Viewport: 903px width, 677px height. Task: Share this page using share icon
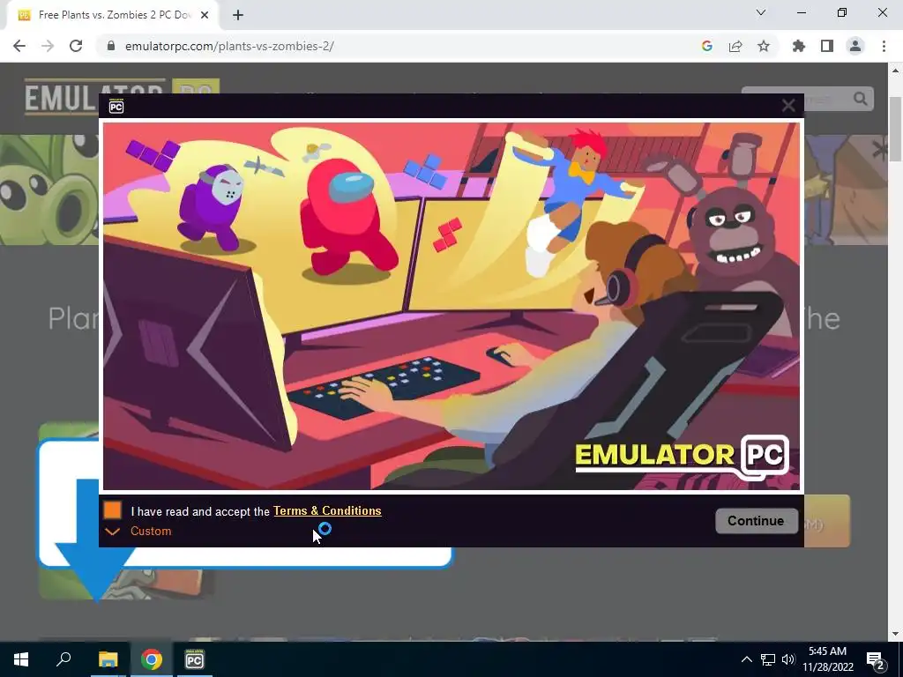(735, 46)
